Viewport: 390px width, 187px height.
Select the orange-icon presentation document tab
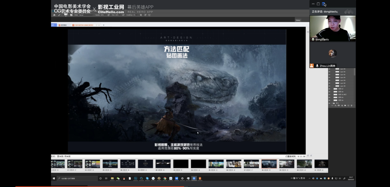coord(83,25)
